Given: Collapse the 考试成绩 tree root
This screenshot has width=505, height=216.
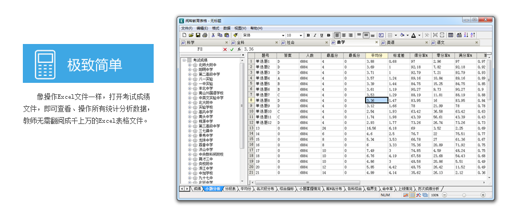Looking at the screenshot, I should 184,60.
